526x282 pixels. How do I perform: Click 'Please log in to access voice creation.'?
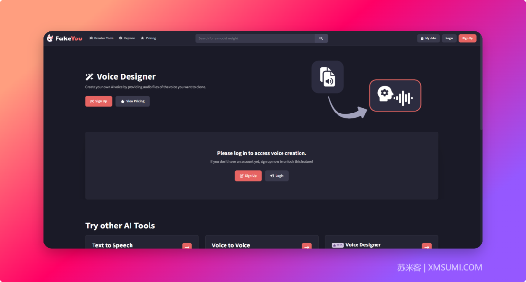262,153
